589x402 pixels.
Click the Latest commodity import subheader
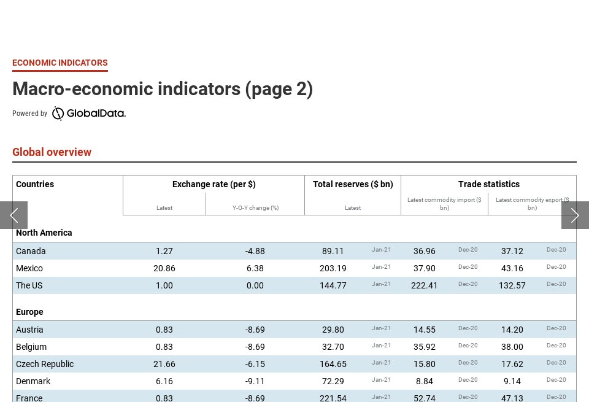(444, 204)
